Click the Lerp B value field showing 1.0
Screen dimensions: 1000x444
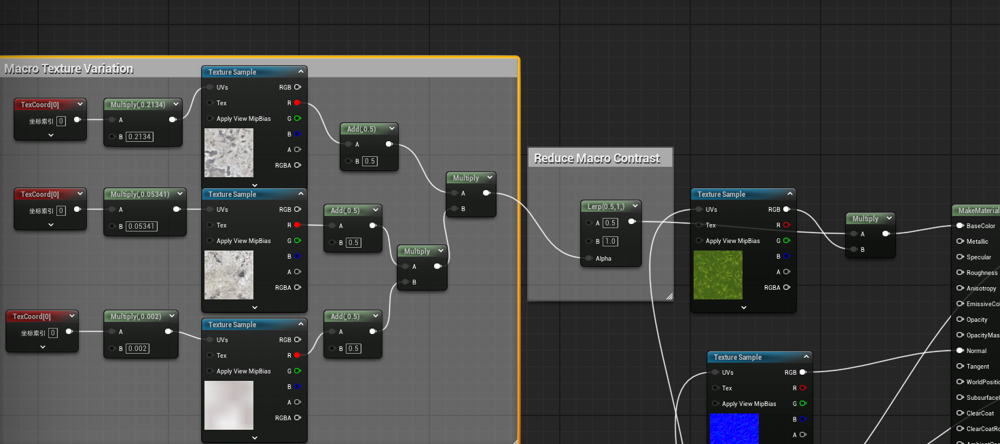[611, 241]
